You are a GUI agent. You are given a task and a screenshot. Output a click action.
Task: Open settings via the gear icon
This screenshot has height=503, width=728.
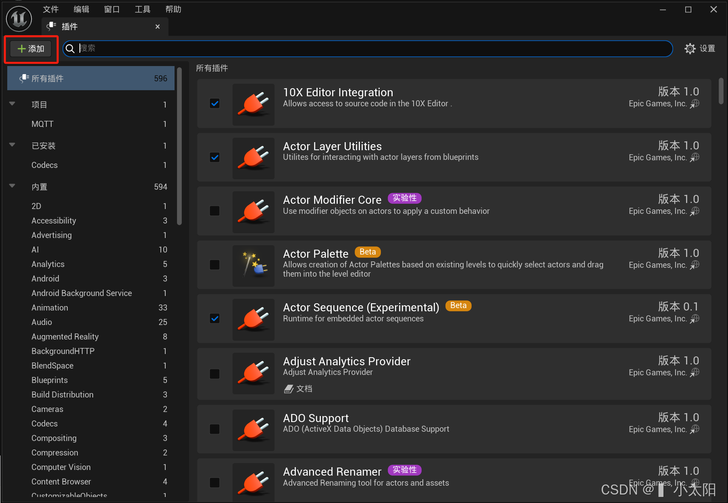pos(690,49)
